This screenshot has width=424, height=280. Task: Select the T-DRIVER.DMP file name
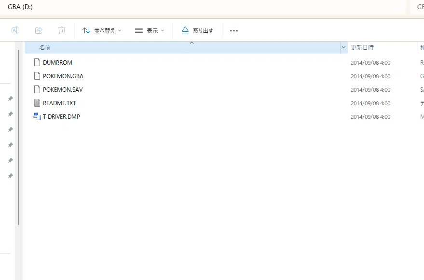(x=61, y=117)
